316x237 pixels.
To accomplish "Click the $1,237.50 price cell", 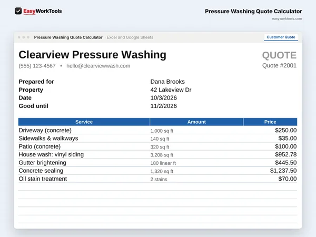I will click(x=270, y=171).
